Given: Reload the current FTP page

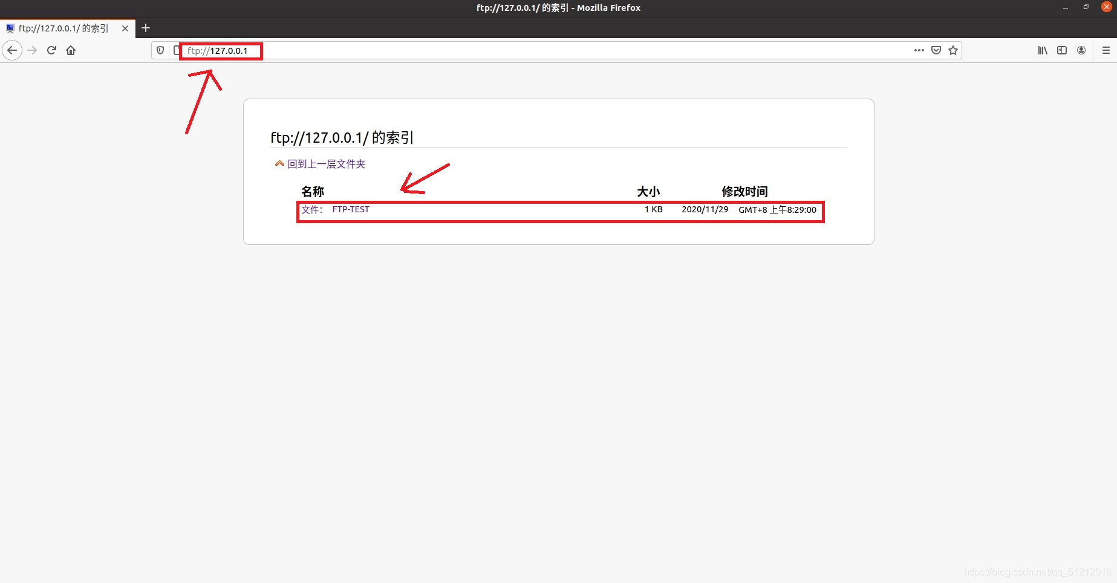Looking at the screenshot, I should [x=52, y=50].
